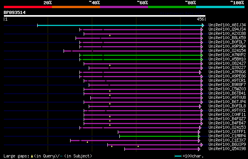Image resolution: width=248 pixels, height=159 pixels.
Task: Click the yellow query-gap marker under the B4FB47 bar
Action: point(110,125)
